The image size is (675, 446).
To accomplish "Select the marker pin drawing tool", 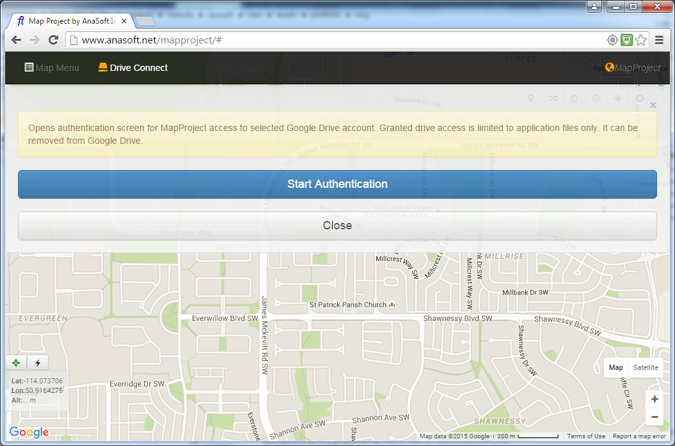I will coord(531,98).
